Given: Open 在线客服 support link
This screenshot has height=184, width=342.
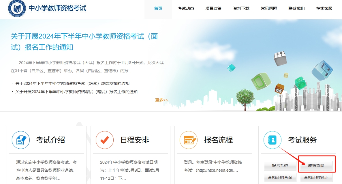Looking at the screenshot, I should 324,8.
